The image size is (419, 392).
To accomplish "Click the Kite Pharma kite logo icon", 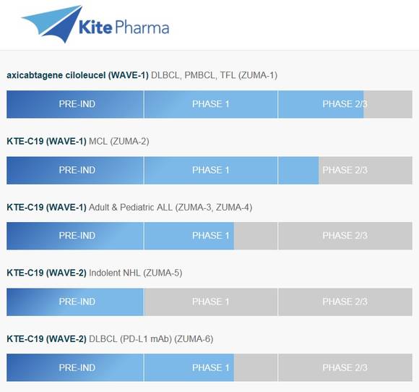I will (52, 24).
